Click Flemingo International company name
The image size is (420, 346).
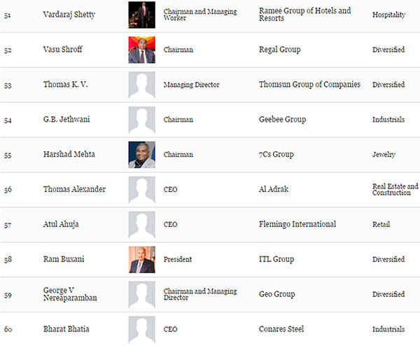coord(297,224)
